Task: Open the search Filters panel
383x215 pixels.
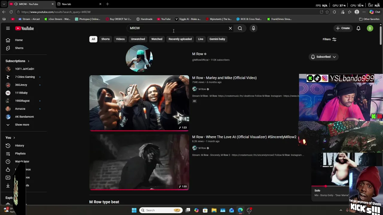Action: pos(329,39)
